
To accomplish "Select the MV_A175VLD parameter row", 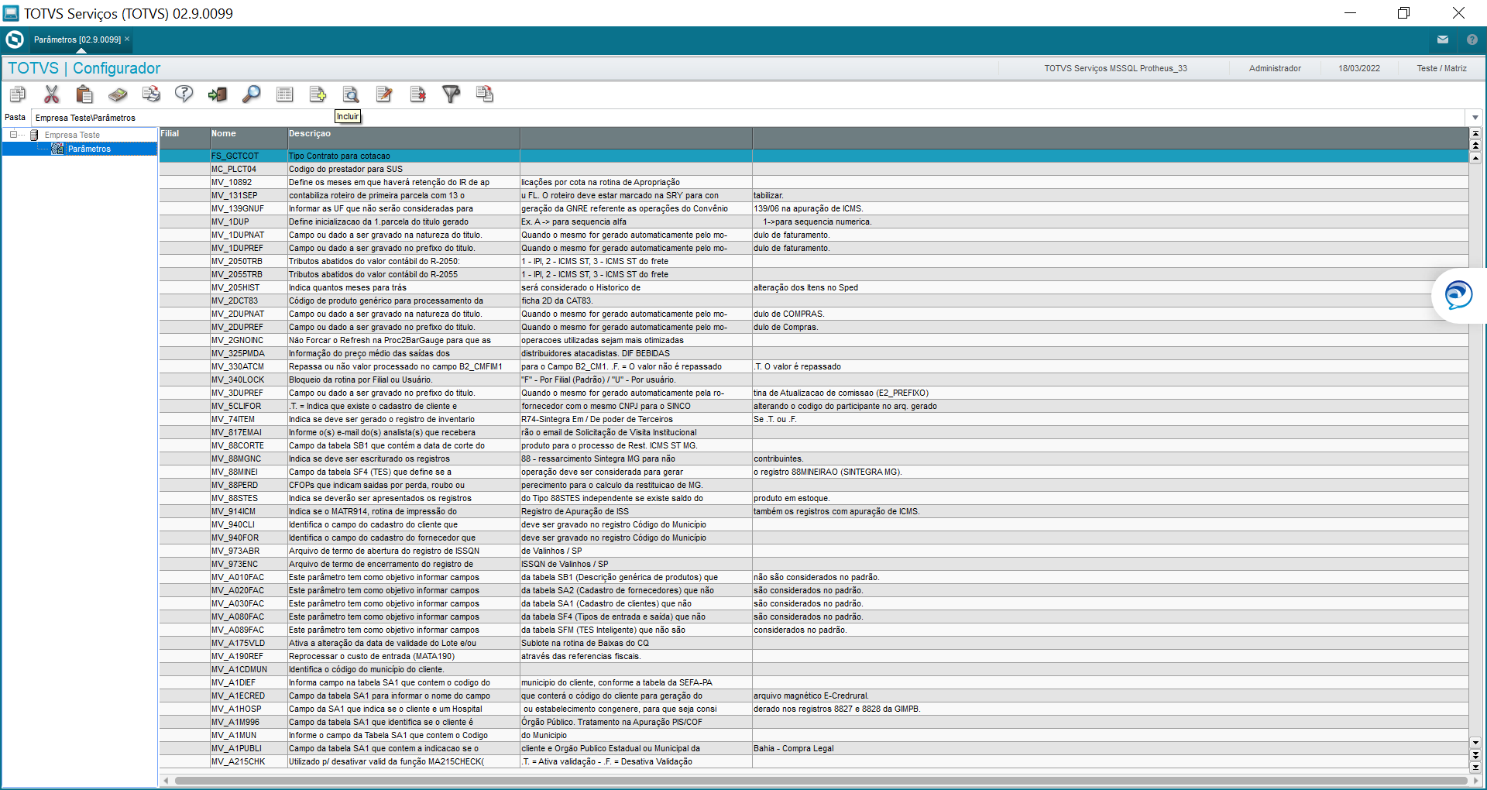I will pos(814,643).
